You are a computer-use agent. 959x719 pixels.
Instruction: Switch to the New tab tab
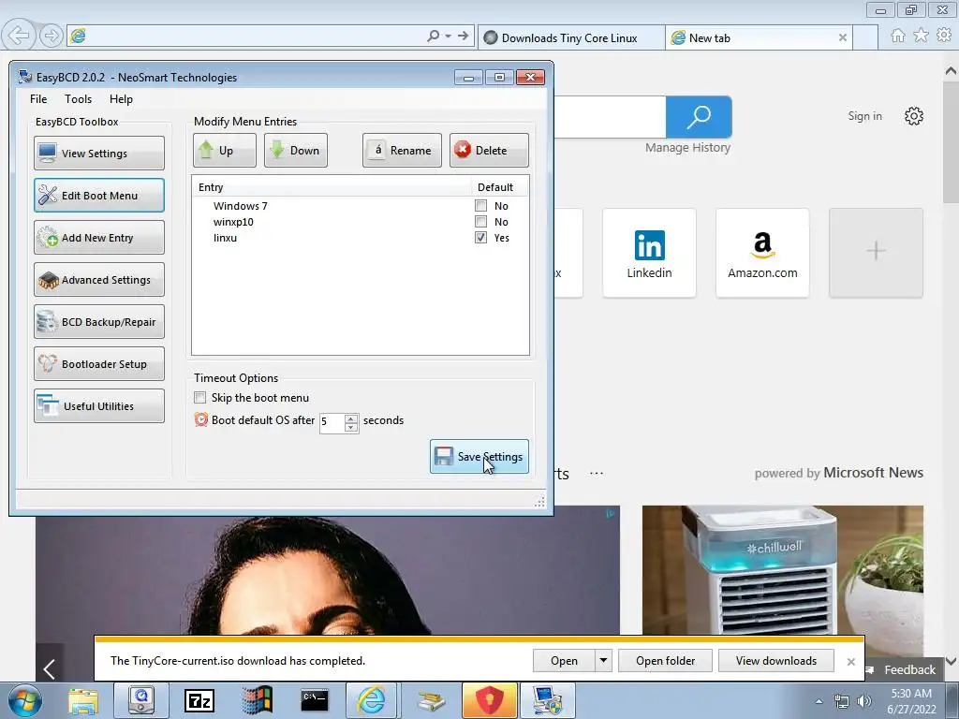(x=751, y=37)
